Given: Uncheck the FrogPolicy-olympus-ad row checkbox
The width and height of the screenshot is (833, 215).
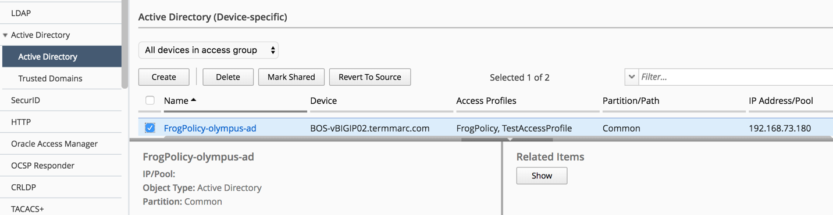Looking at the screenshot, I should click(x=150, y=128).
